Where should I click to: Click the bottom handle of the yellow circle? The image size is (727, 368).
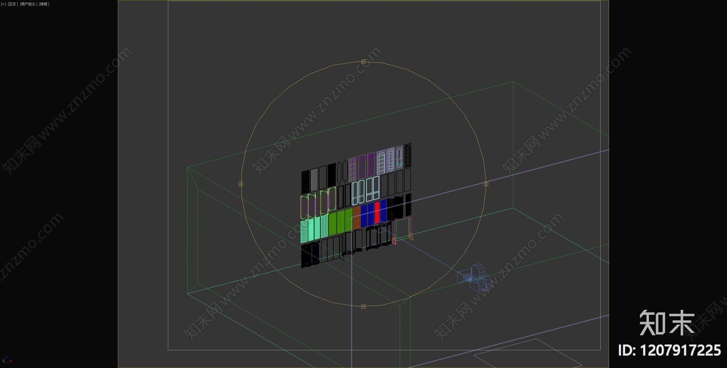363,307
